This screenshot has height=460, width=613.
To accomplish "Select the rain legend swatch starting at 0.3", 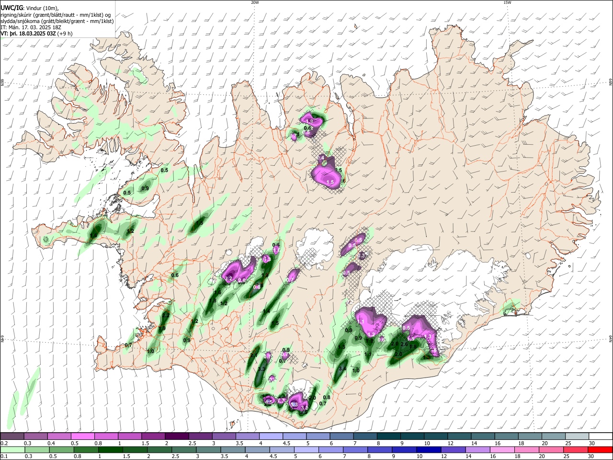I will point(37,449).
